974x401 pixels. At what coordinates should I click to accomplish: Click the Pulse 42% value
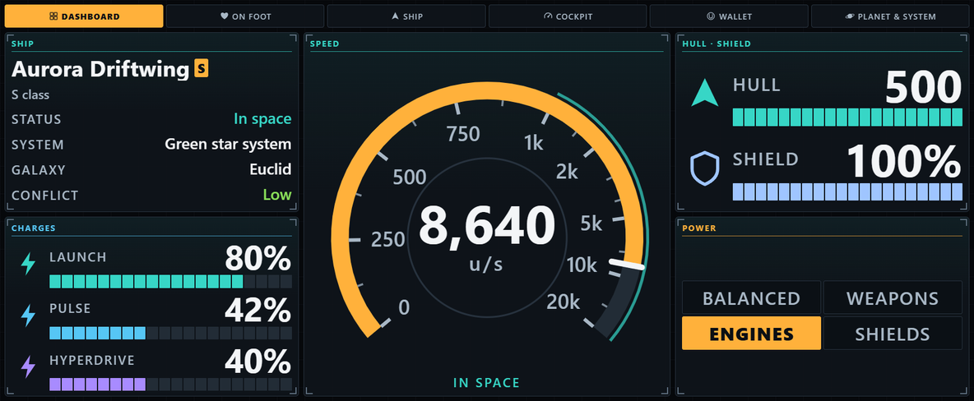257,311
